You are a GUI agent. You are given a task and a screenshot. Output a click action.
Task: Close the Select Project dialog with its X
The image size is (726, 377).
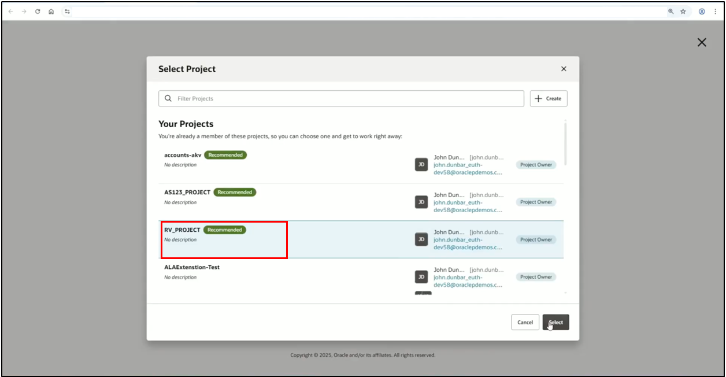[564, 68]
